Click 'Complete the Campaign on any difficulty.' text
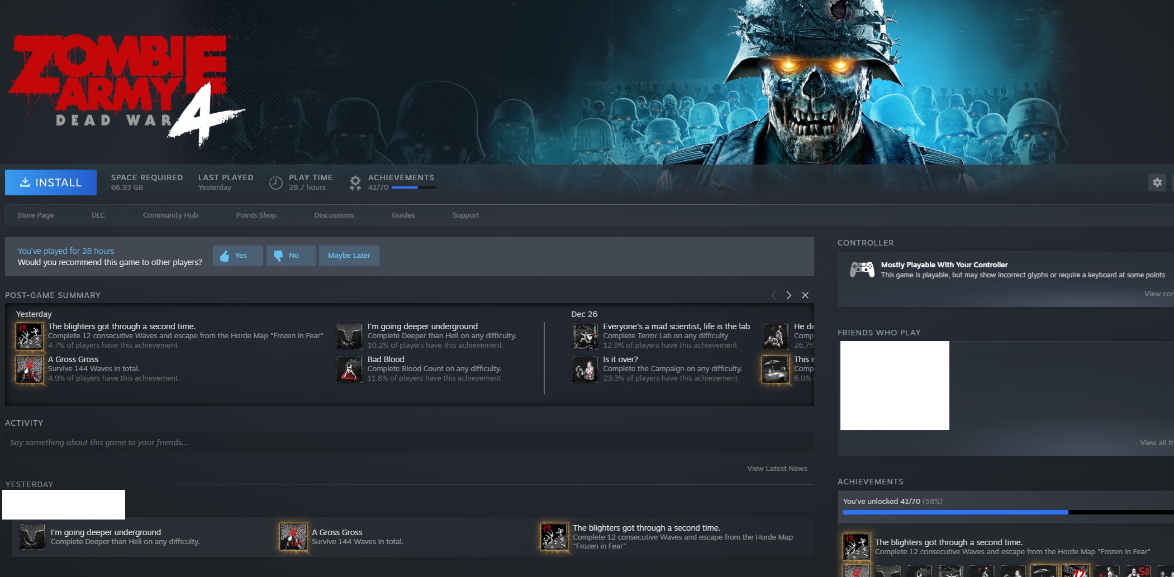The image size is (1174, 577). (673, 369)
